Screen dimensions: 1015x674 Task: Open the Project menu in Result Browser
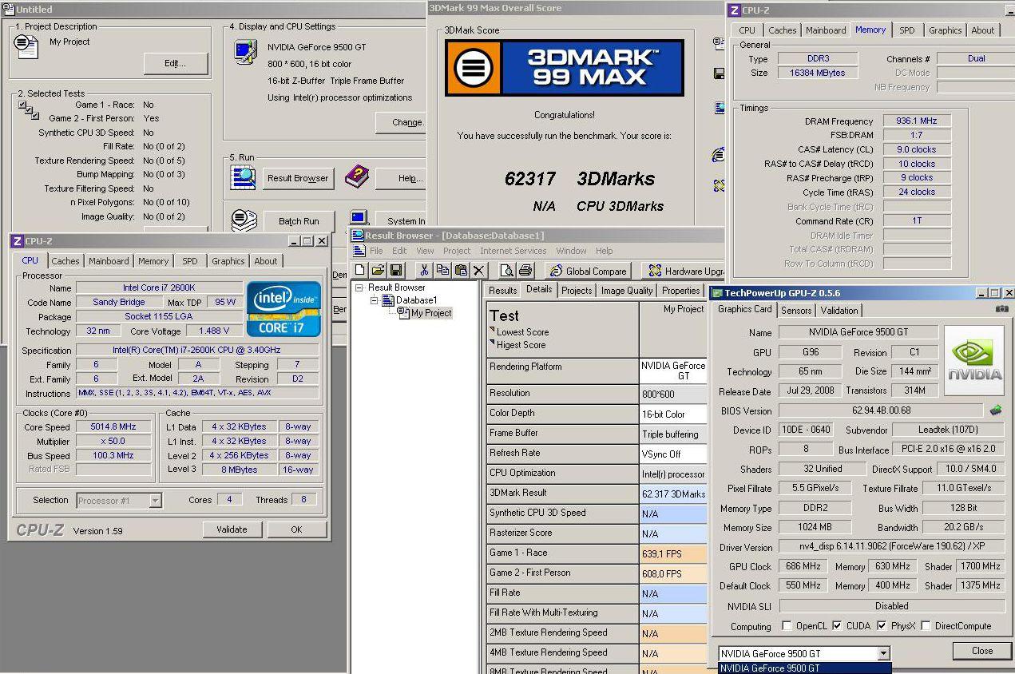457,251
